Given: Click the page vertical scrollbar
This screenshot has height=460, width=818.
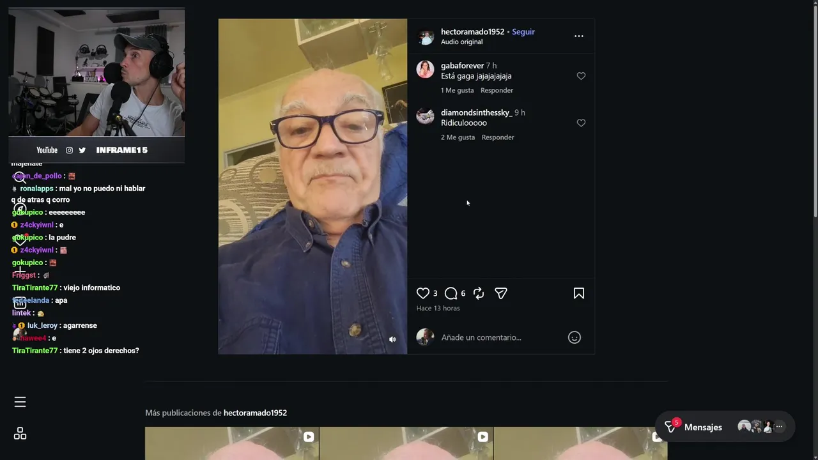Looking at the screenshot, I should (x=815, y=112).
